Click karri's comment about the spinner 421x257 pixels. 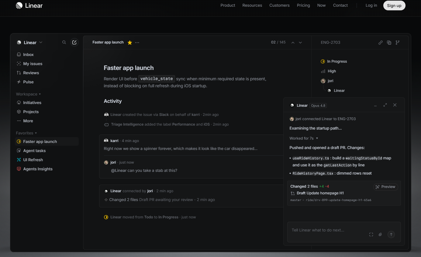pos(181,149)
